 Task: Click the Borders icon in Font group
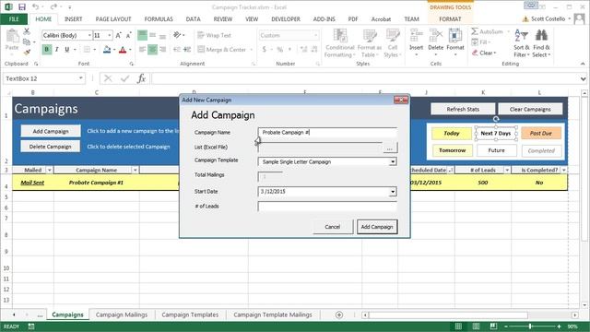(87, 49)
